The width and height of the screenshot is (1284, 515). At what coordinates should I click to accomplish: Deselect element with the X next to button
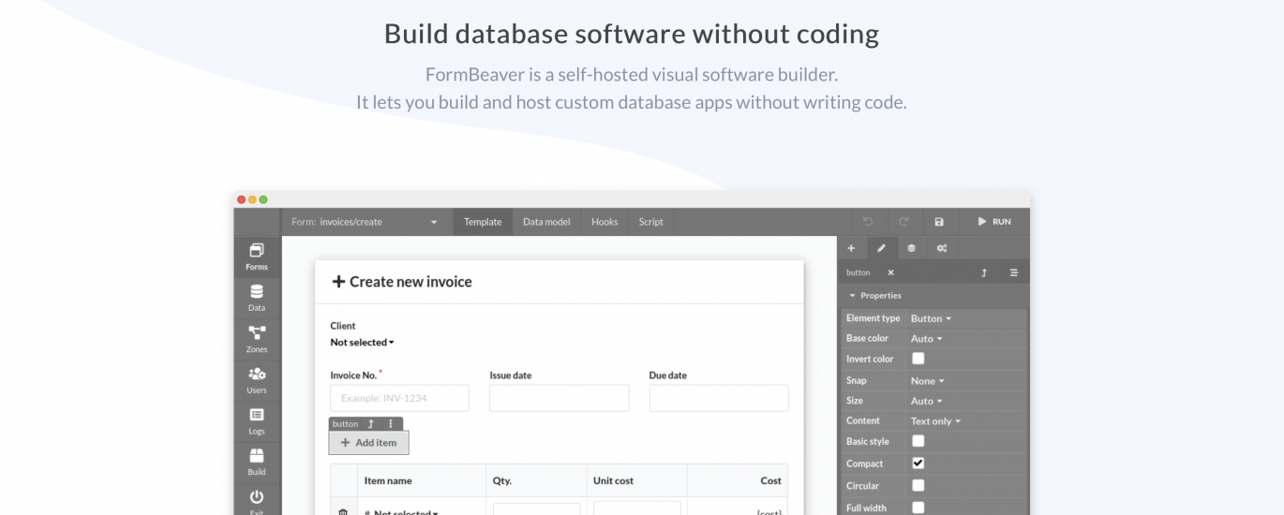(890, 272)
